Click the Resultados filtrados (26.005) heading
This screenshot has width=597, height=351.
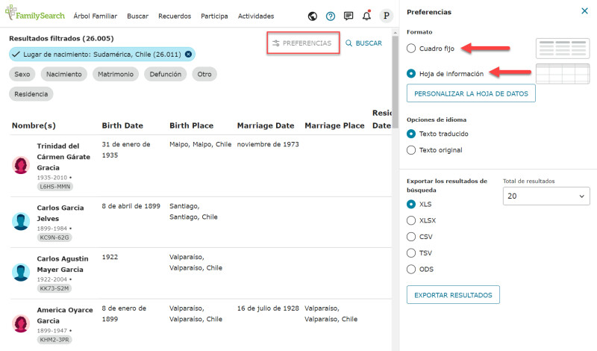(x=61, y=39)
